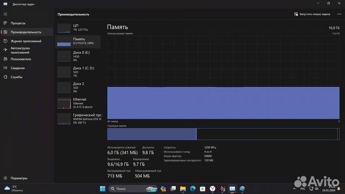Open Microsoft Store from taskbar
Screen dimensions: 345x194
[x=202, y=189]
